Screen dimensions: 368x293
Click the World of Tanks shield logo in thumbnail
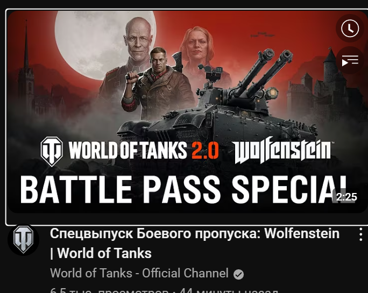point(52,151)
